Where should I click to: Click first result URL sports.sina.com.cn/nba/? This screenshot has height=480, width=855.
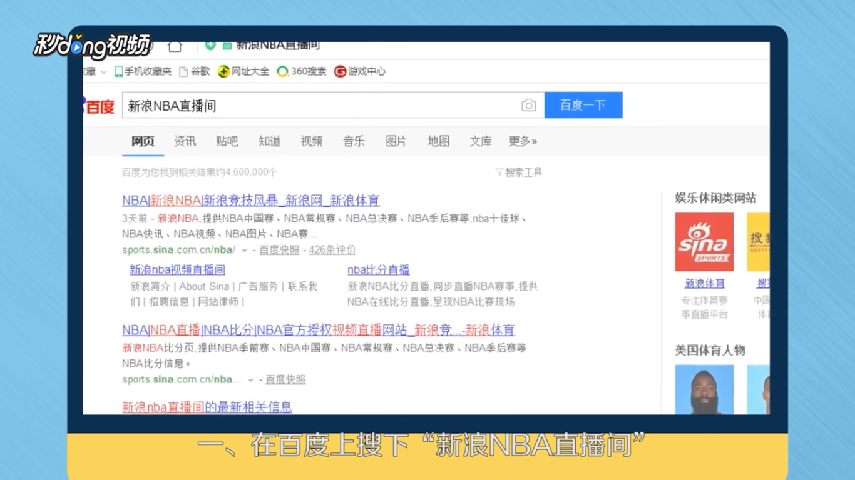pyautogui.click(x=178, y=250)
